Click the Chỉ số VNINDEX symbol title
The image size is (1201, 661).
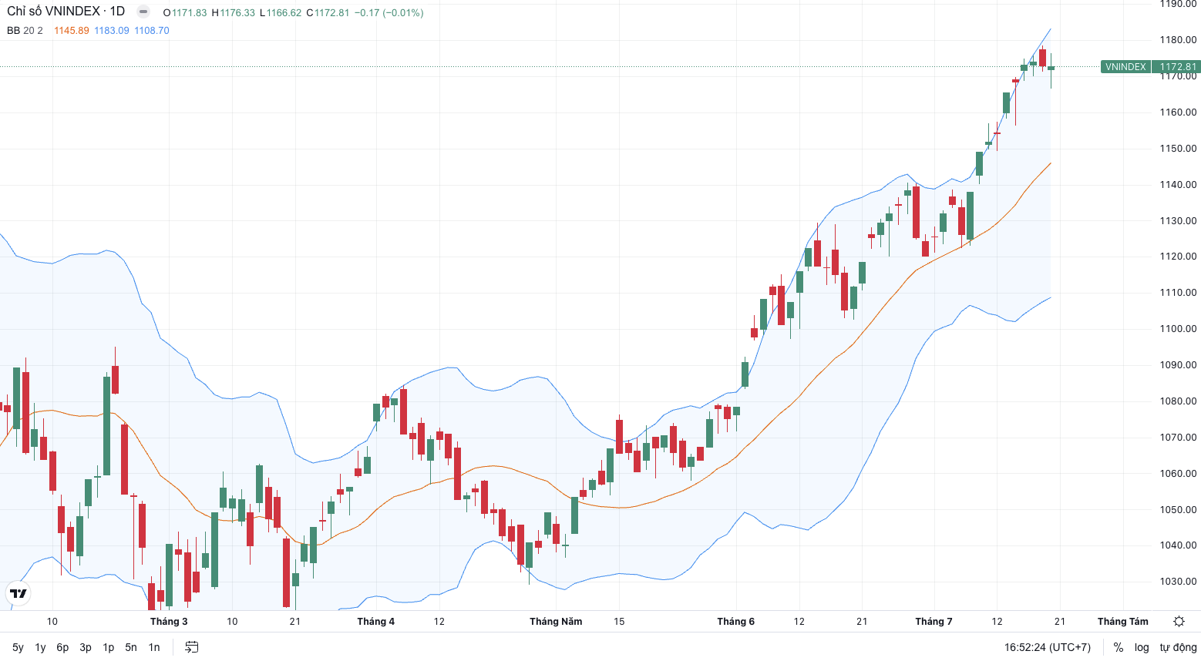[66, 12]
